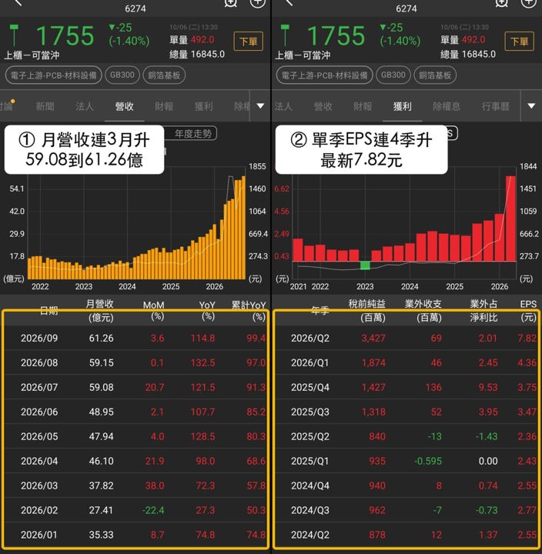The width and height of the screenshot is (542, 554).
Task: Select the 2024/Q2 row quarter
Action: [x=310, y=535]
